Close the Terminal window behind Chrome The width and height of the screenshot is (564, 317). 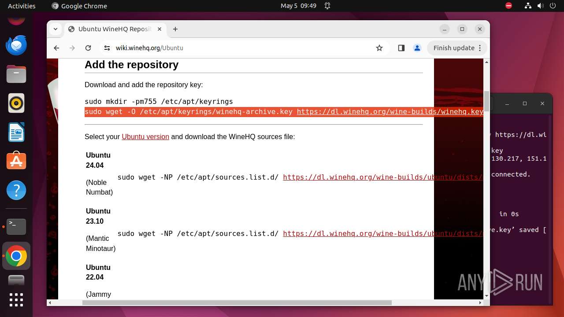coord(542,103)
